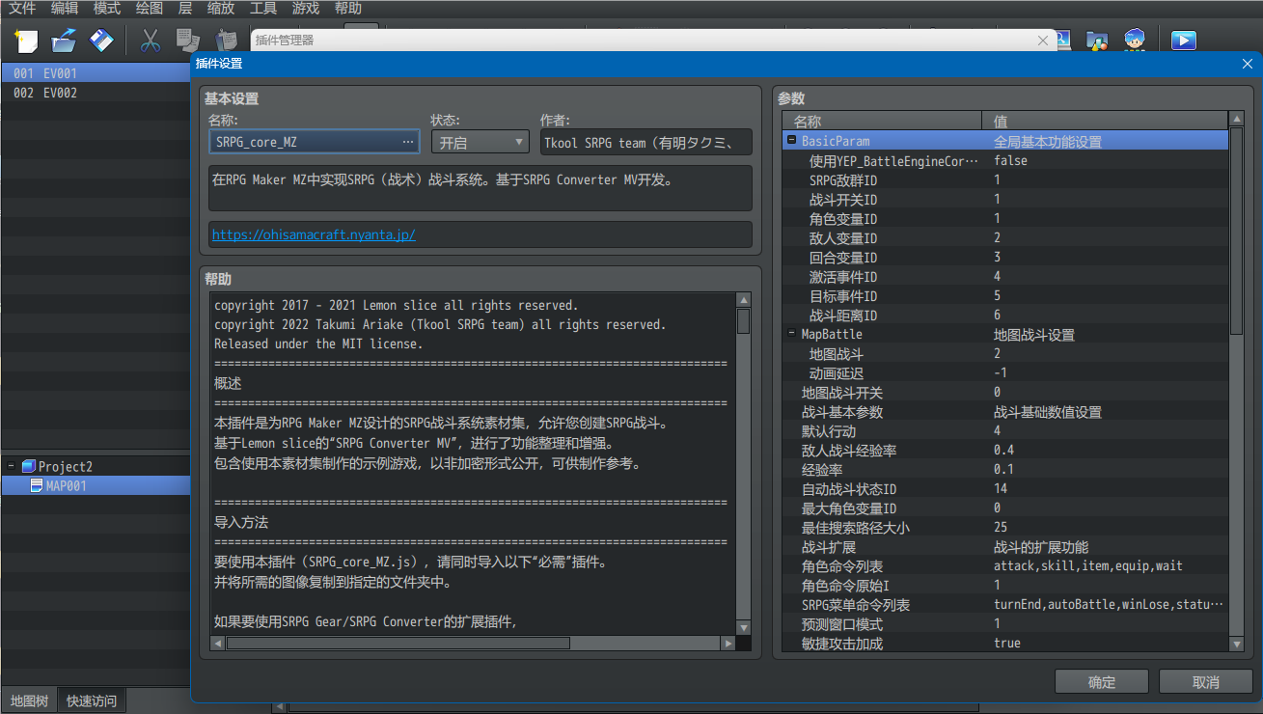Click the parameter list scroll-down arrow
Viewport: 1263px width, 714px height.
[x=1236, y=644]
